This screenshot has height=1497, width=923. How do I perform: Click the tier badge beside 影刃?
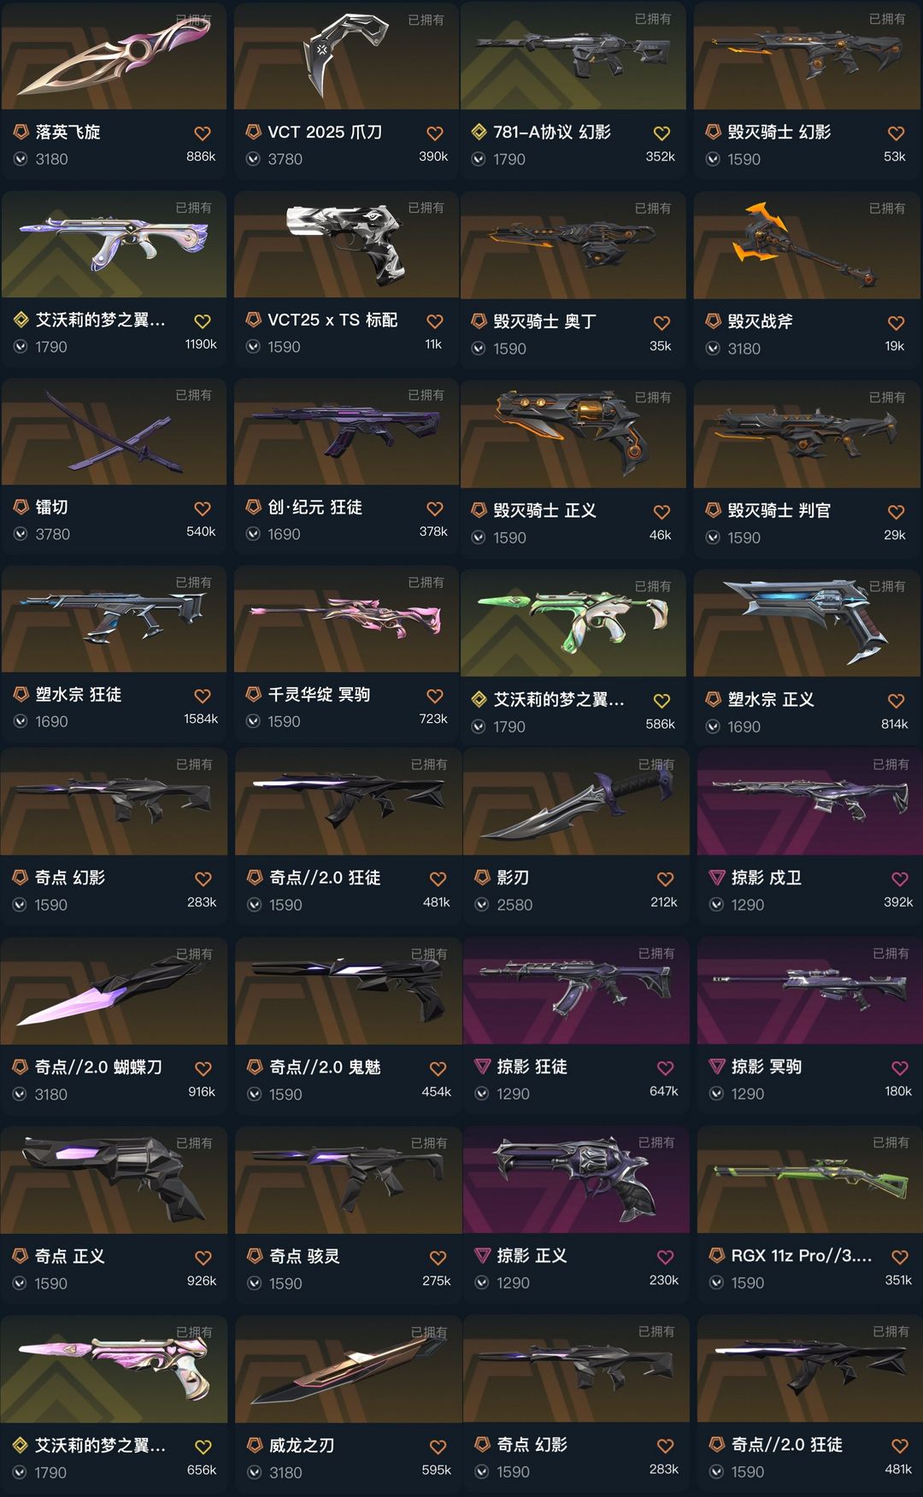(482, 878)
